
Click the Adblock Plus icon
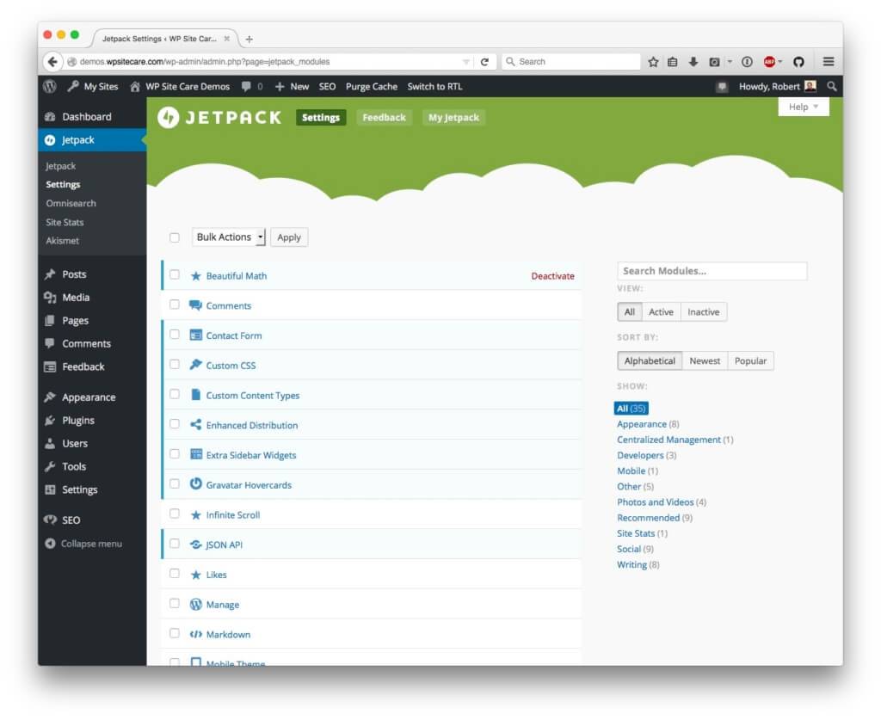(x=769, y=62)
